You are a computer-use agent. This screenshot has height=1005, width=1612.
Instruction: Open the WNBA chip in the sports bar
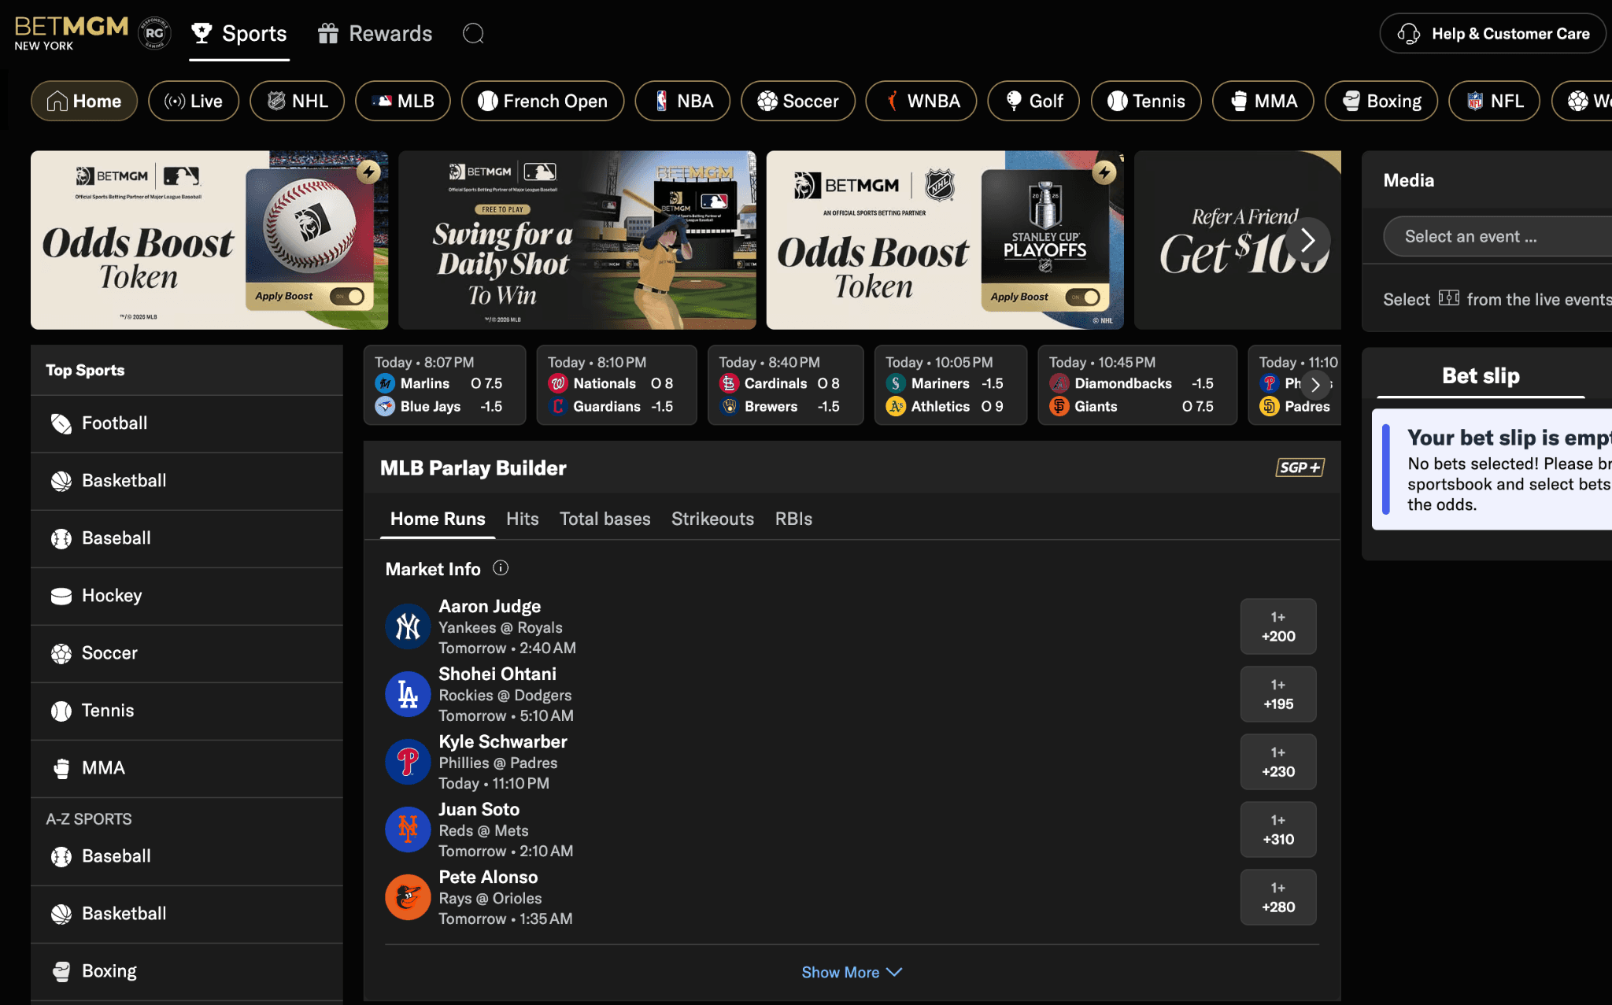(x=921, y=101)
